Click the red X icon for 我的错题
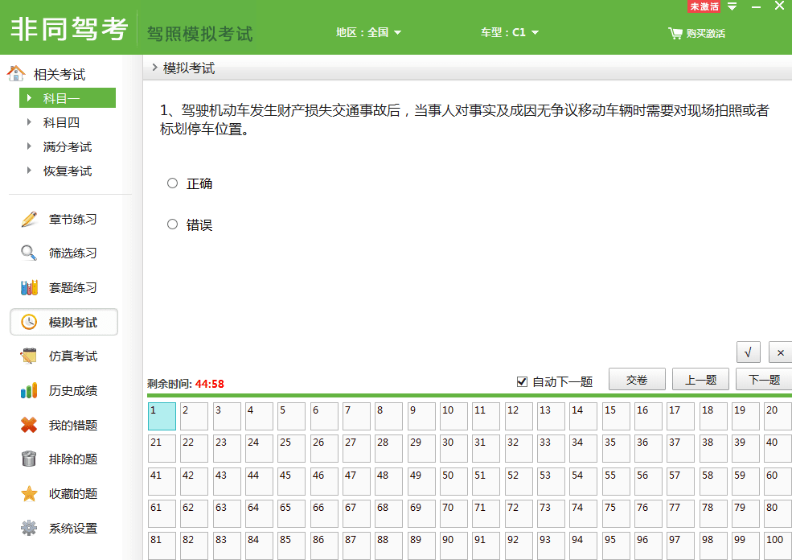792x560 pixels. click(x=29, y=426)
